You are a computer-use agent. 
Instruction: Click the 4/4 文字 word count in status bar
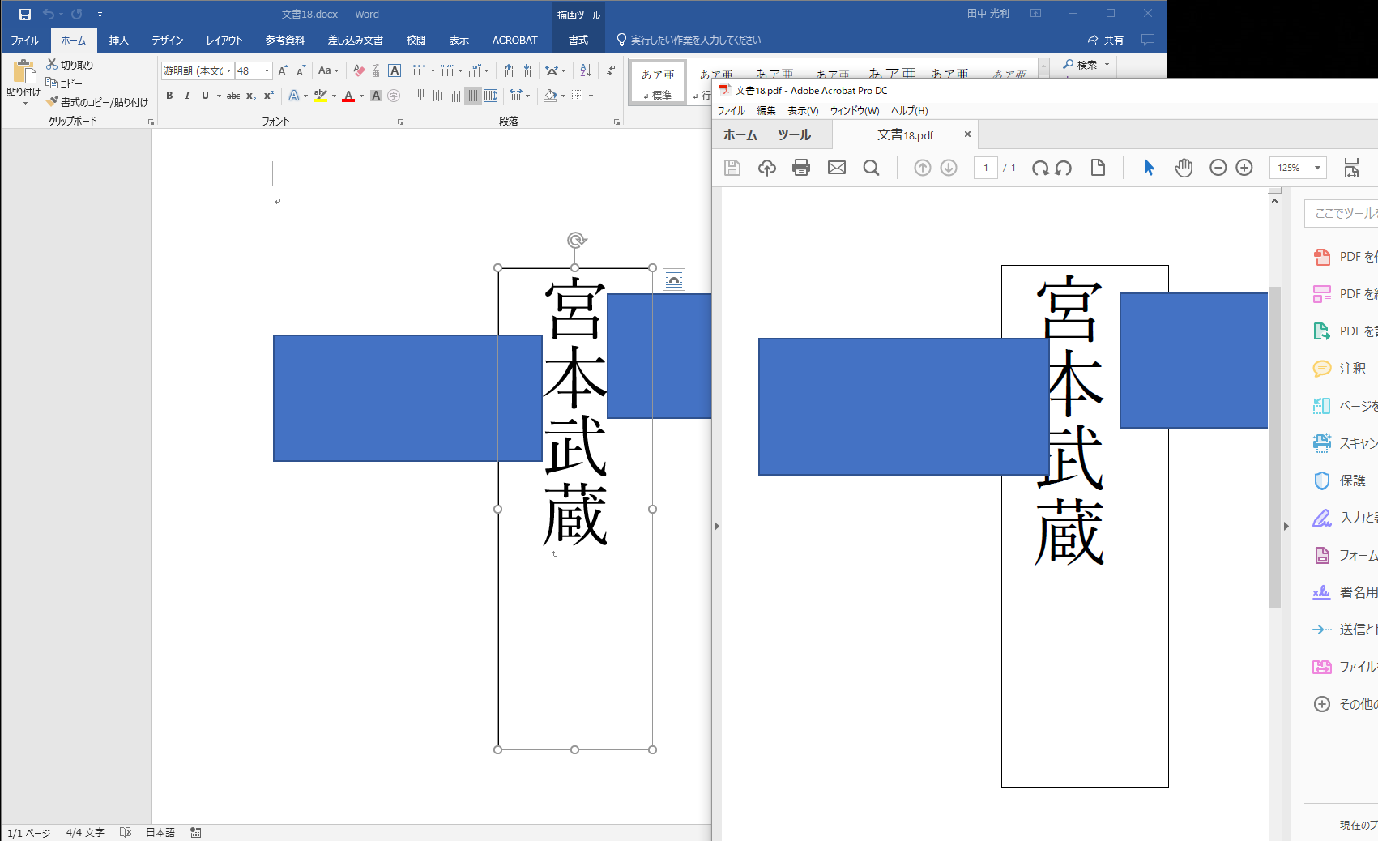[85, 832]
